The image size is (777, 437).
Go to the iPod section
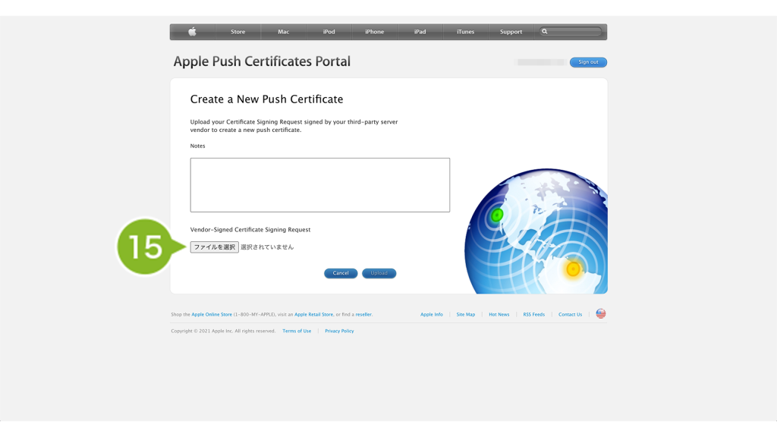click(329, 32)
